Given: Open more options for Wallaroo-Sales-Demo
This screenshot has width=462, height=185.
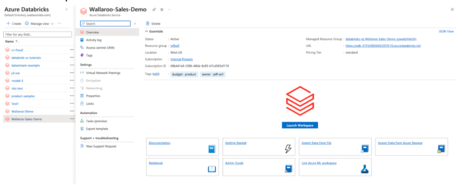Looking at the screenshot, I should click(x=72, y=119).
